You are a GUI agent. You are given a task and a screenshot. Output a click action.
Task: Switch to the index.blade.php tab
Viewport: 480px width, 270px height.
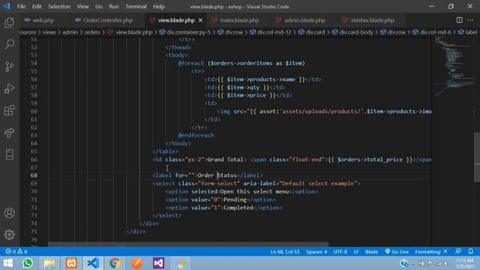tap(239, 20)
